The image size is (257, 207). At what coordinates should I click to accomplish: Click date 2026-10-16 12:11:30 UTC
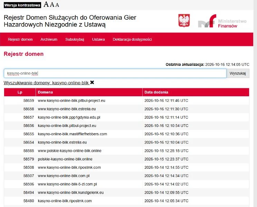(x=166, y=109)
